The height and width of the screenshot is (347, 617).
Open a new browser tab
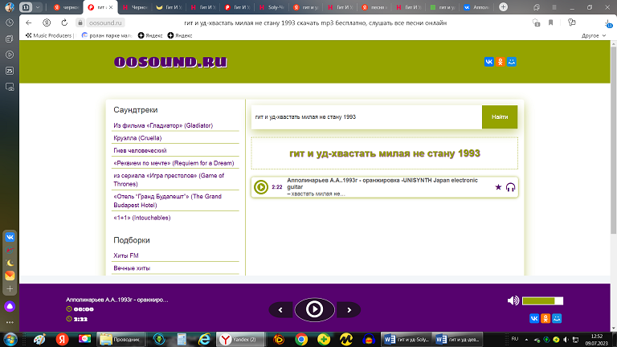[503, 7]
